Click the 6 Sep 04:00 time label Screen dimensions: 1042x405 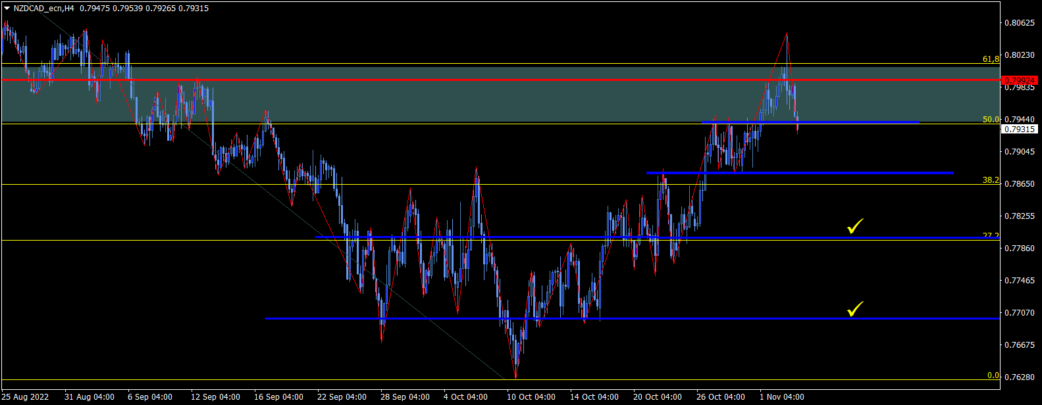coord(150,397)
